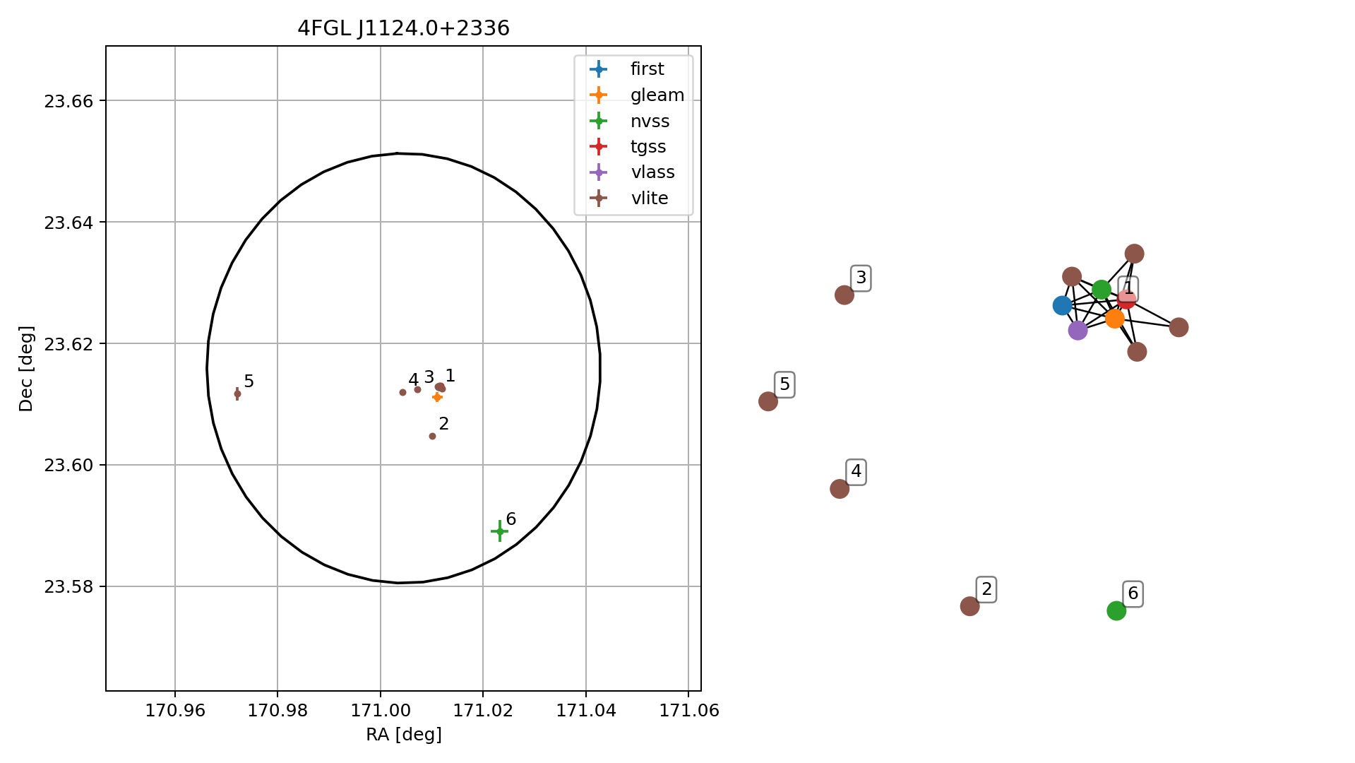Click the 171.00 tick label on RA axis
1355x763 pixels.
point(381,711)
